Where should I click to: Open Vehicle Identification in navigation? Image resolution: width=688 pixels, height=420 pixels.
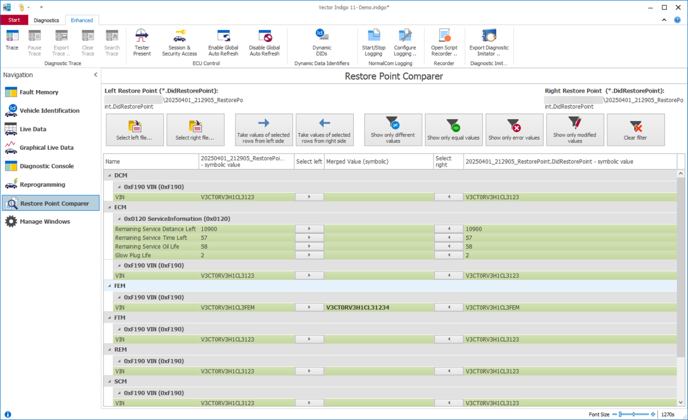coord(50,111)
